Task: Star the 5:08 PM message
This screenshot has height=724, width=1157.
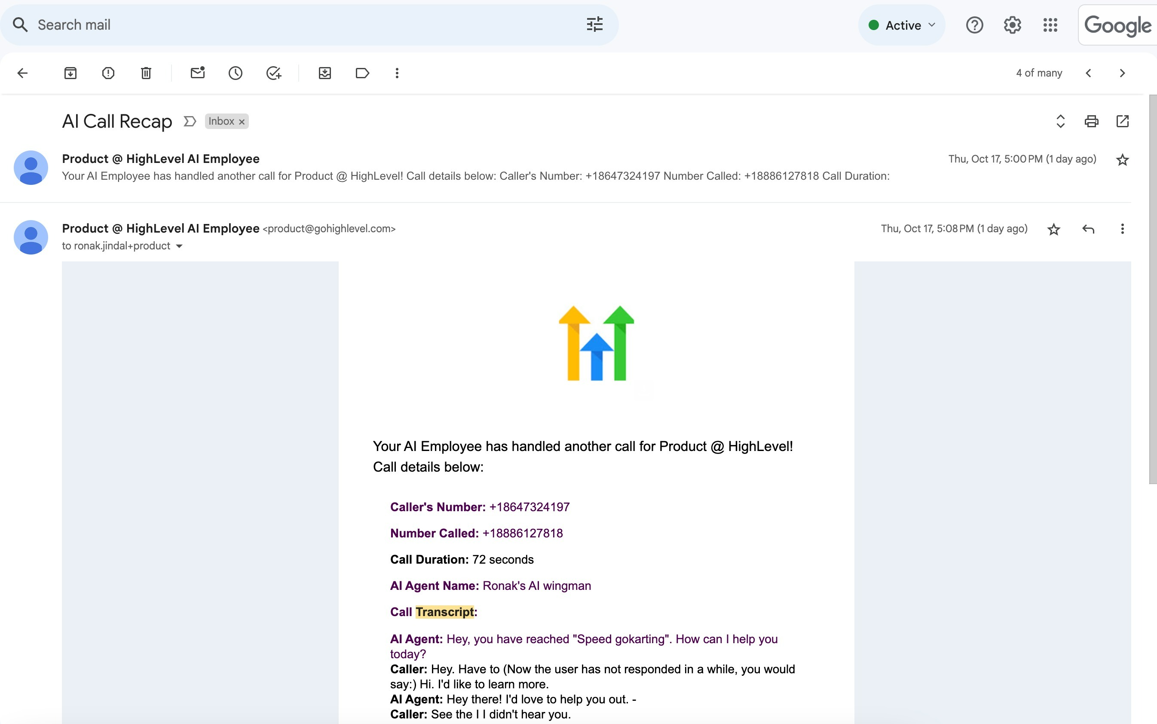Action: [1053, 229]
